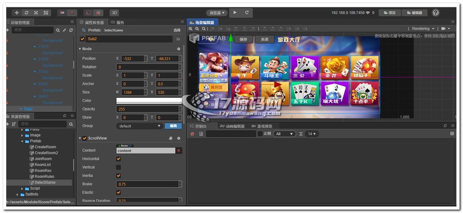The height and width of the screenshot is (213, 463).
Task: Click the Play preview button
Action: coord(235,13)
